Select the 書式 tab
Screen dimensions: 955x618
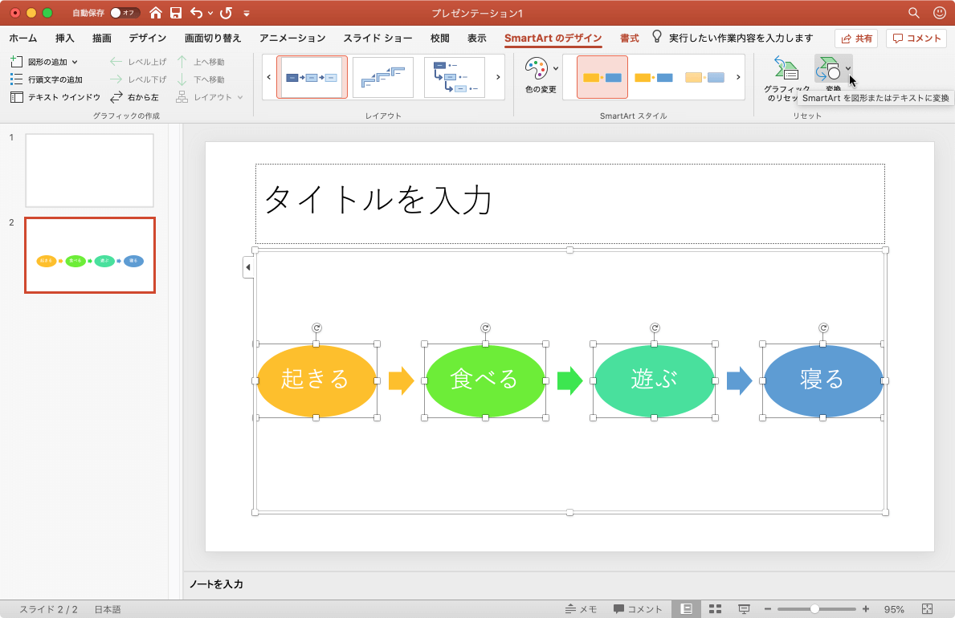point(629,39)
